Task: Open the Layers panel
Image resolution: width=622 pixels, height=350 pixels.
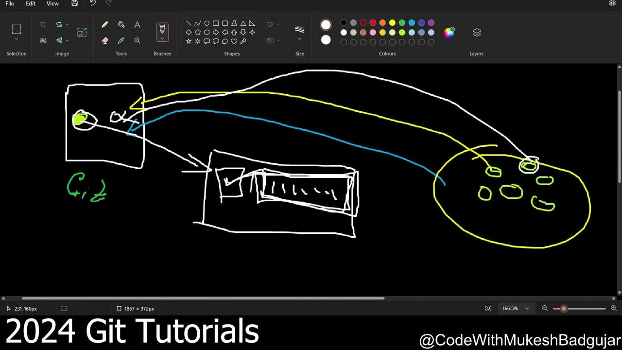Action: (x=476, y=33)
